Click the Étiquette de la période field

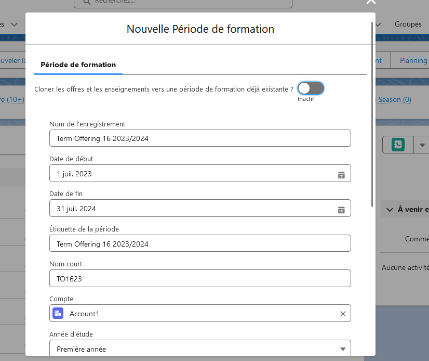200,243
